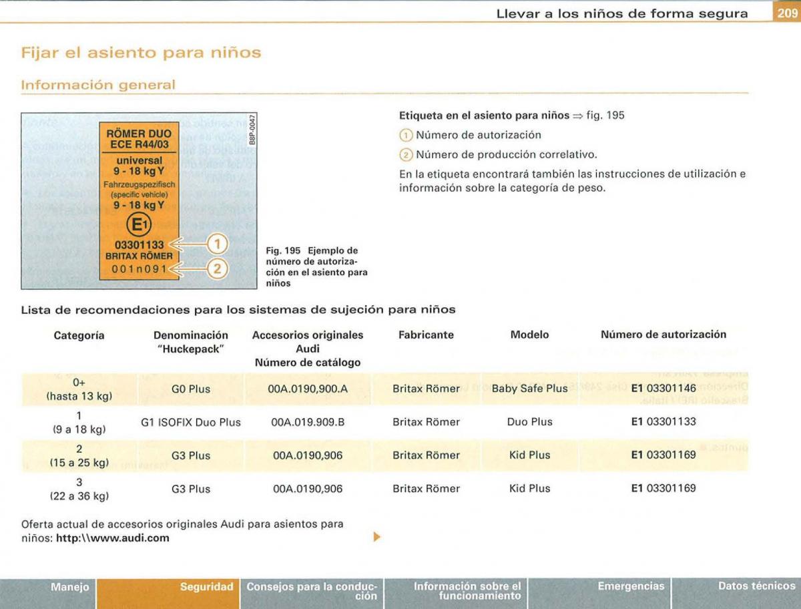Go to Información sobre el funcionamiento tab
This screenshot has height=609, width=801.
[457, 593]
